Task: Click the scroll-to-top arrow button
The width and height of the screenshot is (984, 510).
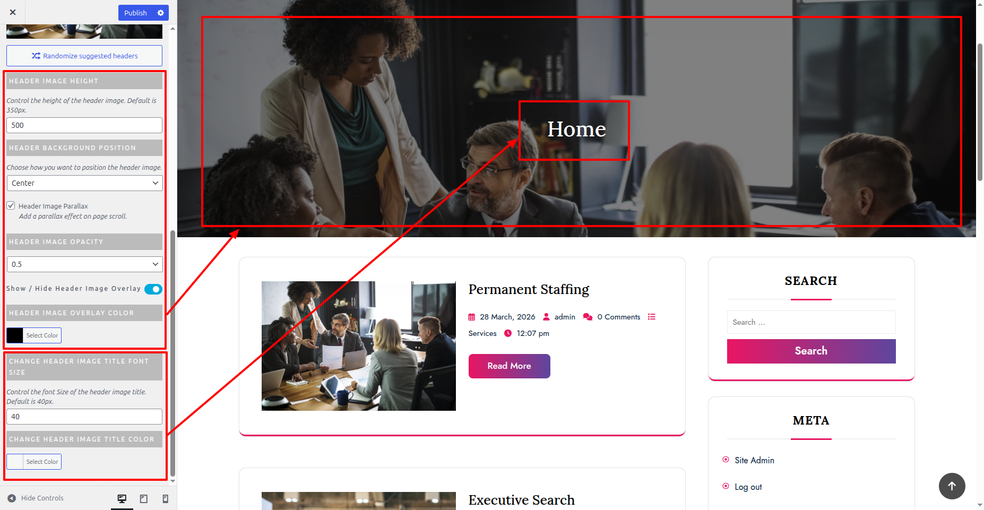Action: click(952, 486)
